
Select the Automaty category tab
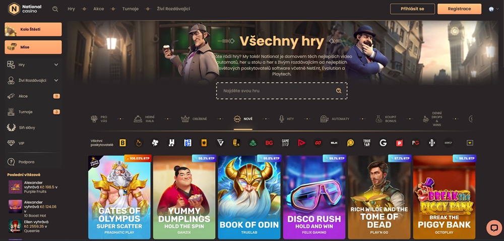pos(335,119)
